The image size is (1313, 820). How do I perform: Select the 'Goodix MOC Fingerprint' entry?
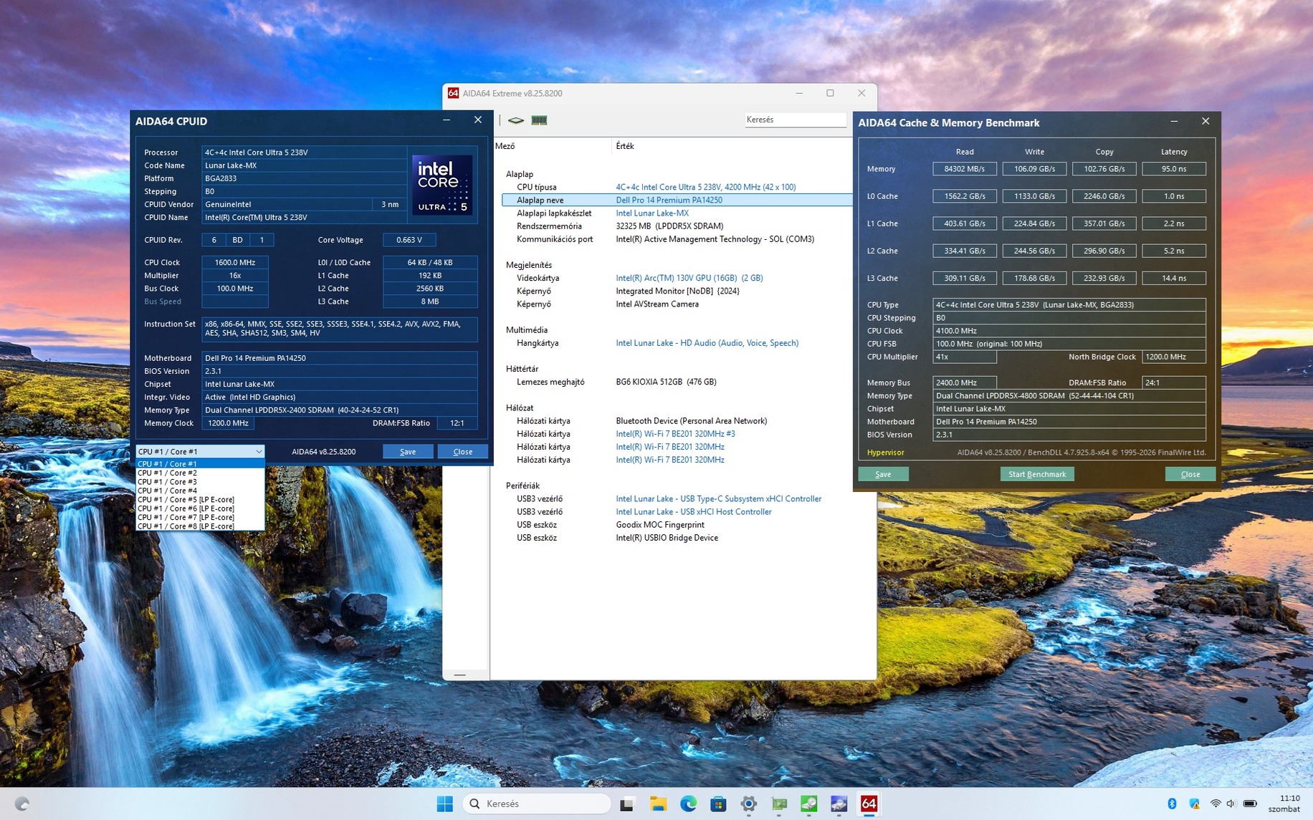click(660, 524)
